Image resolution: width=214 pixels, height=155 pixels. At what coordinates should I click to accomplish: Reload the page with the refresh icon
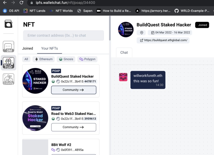pos(21,3)
